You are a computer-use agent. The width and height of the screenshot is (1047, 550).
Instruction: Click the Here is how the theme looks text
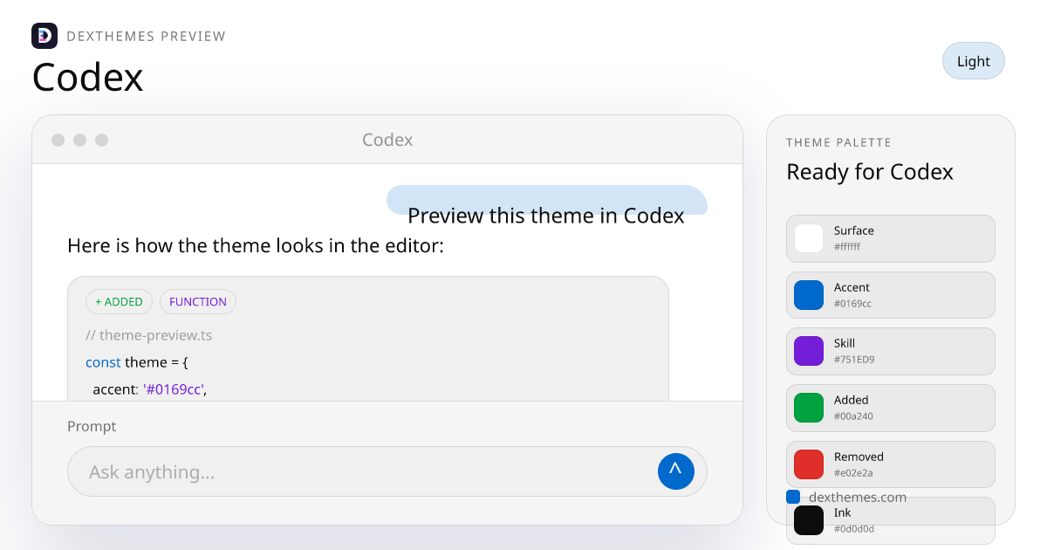point(256,245)
